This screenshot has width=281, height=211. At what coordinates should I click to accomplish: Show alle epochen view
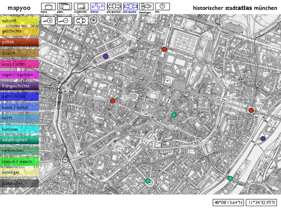[x=114, y=6]
